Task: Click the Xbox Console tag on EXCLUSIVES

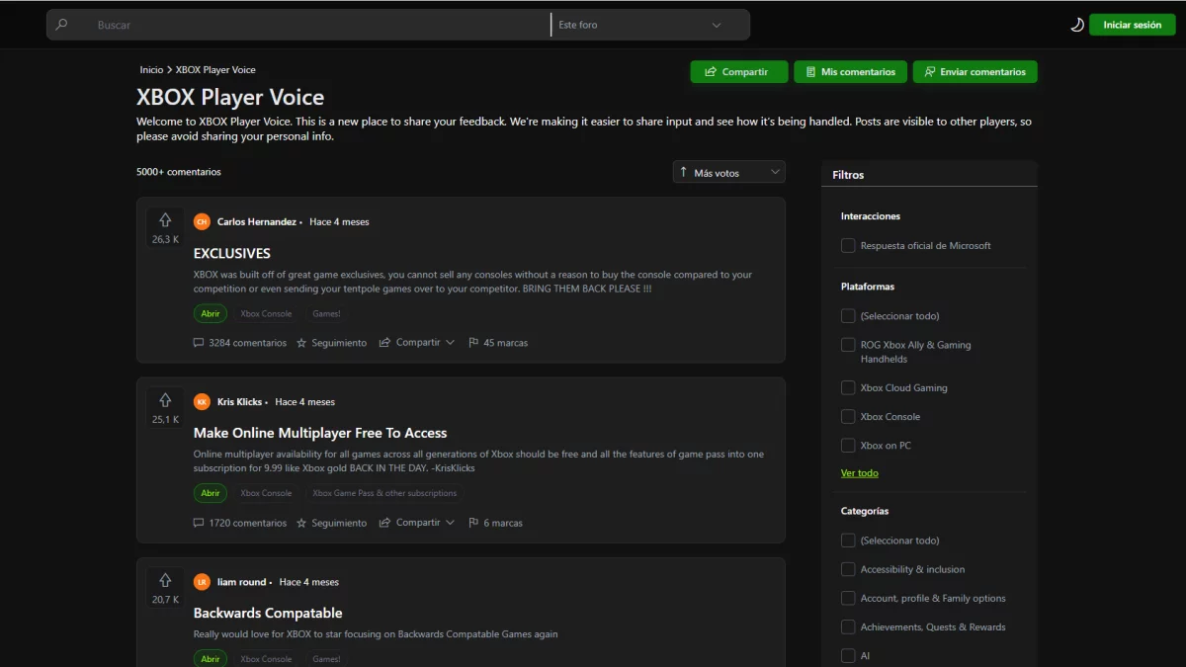Action: point(266,313)
